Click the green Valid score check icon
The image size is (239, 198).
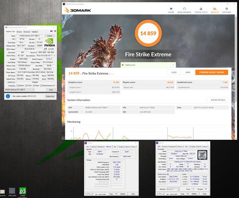pos(123,65)
